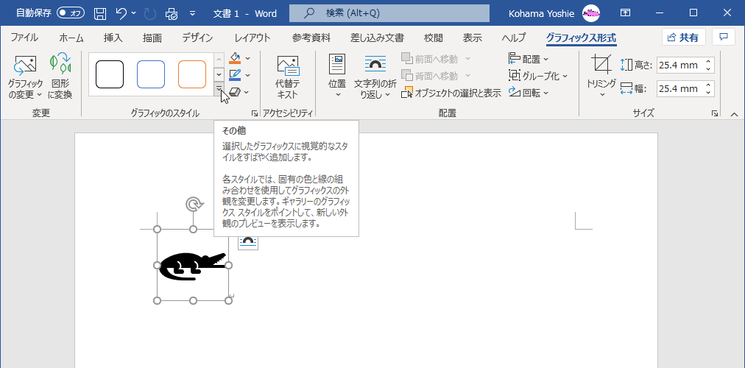Apply the black outline graphic style
The image size is (745, 368).
[x=110, y=74]
